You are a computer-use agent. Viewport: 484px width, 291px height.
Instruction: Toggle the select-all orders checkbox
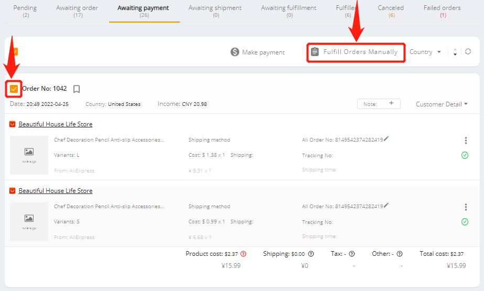[x=15, y=51]
